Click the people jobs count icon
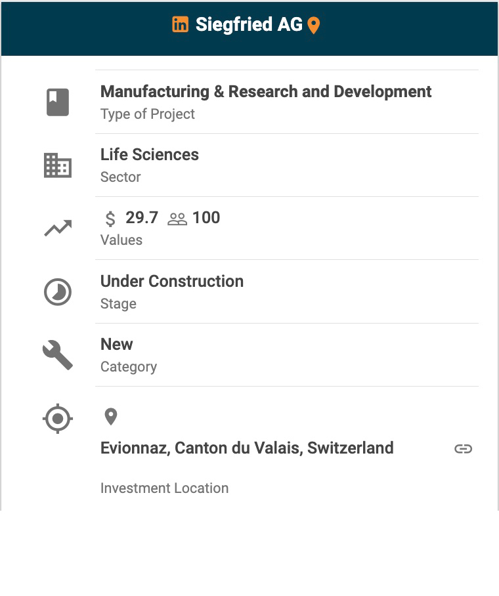 point(177,219)
